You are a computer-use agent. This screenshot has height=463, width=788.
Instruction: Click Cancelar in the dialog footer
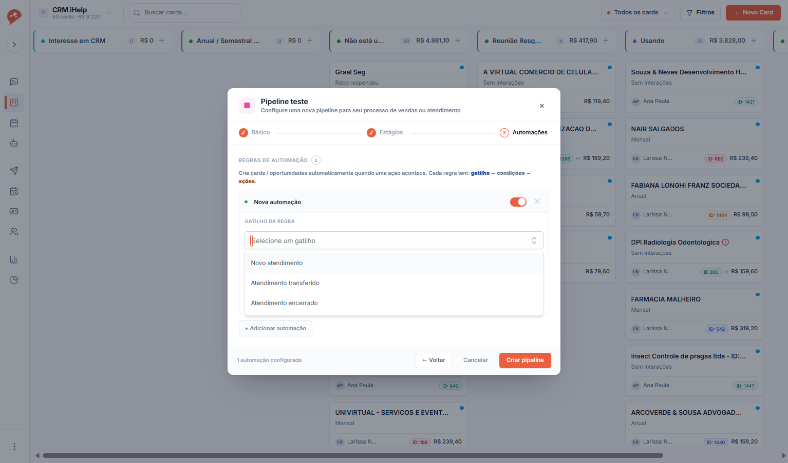[x=476, y=360]
